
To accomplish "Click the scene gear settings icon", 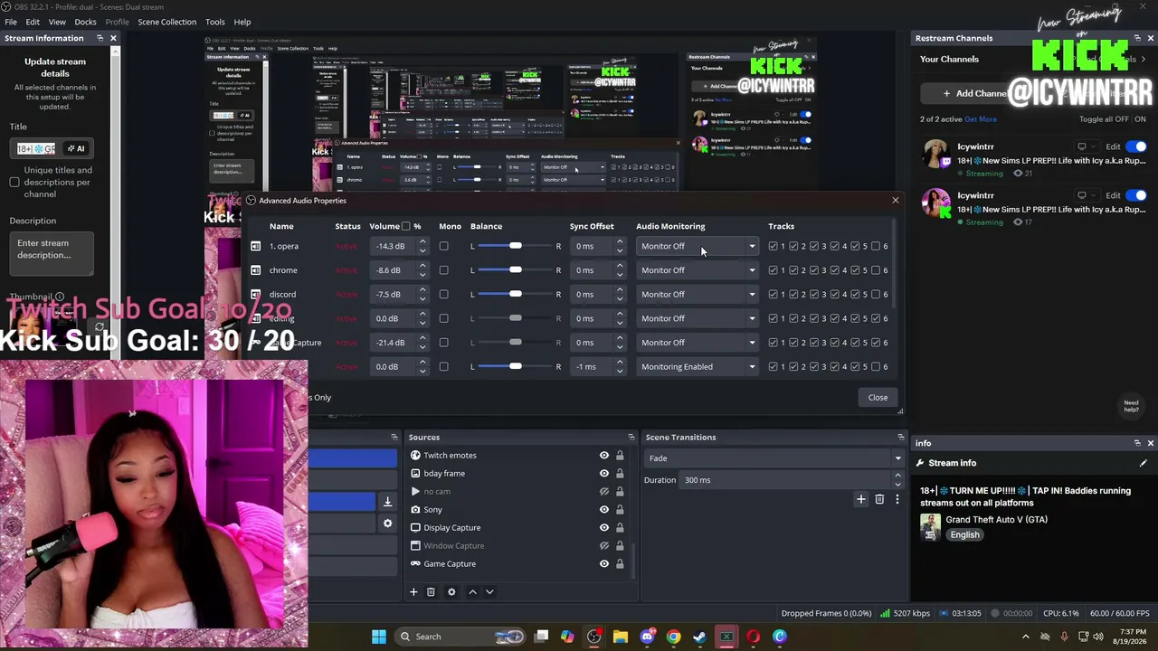I will click(387, 524).
